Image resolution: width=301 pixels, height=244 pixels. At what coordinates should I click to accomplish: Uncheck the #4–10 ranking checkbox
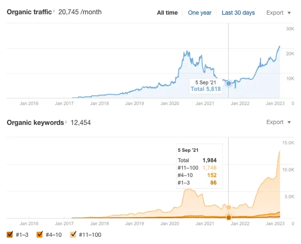[x=39, y=234]
